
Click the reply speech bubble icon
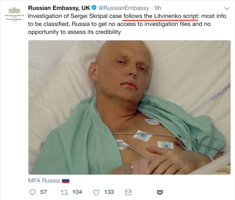33,192
